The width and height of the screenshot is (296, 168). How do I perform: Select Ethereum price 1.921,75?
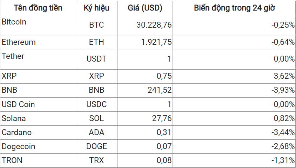point(156,42)
